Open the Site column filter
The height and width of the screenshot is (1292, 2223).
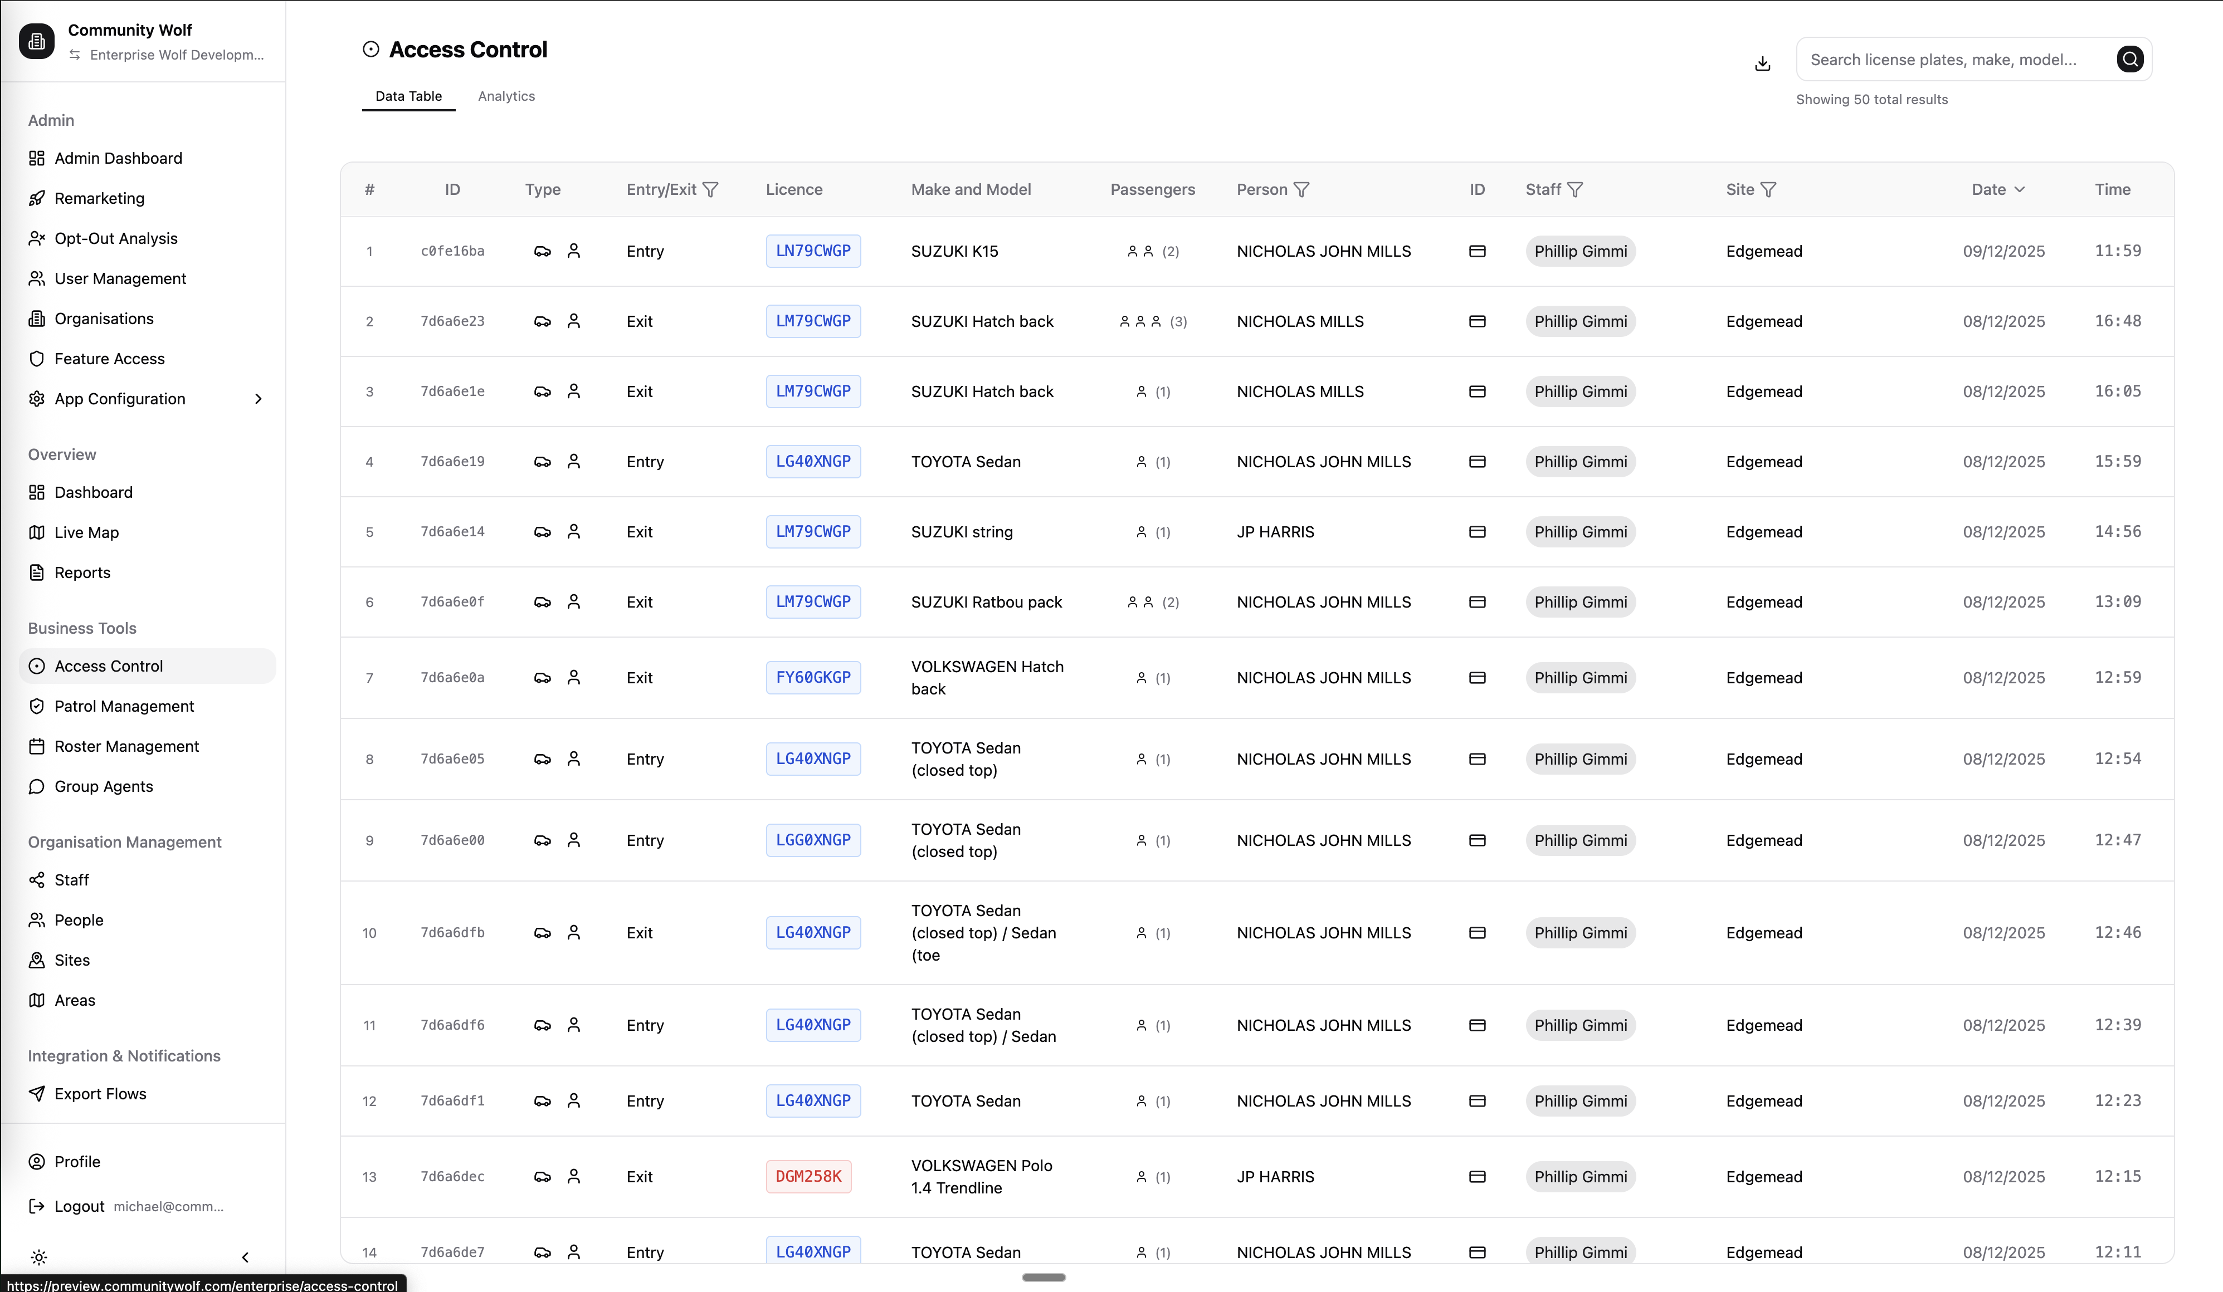(x=1768, y=189)
